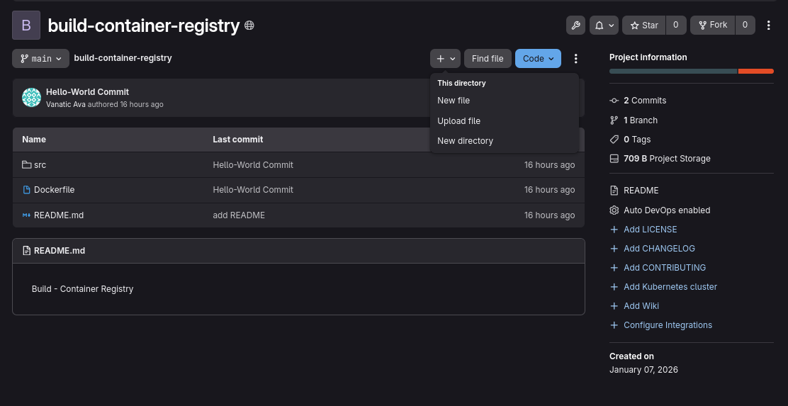Open the src folder
788x406 pixels.
pos(40,165)
